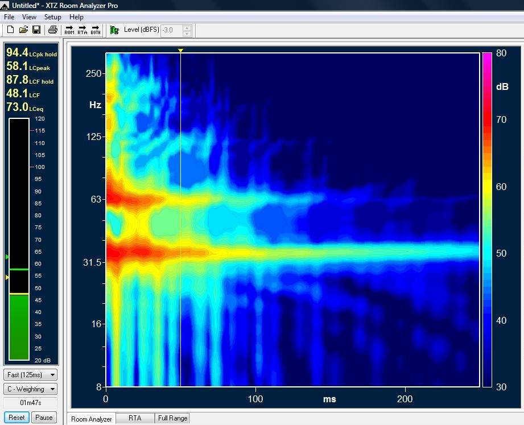Click the 200 ms time axis label
Screen dimensions: 524x425
click(405, 399)
